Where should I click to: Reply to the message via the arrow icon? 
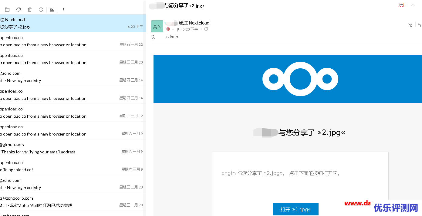click(420, 25)
